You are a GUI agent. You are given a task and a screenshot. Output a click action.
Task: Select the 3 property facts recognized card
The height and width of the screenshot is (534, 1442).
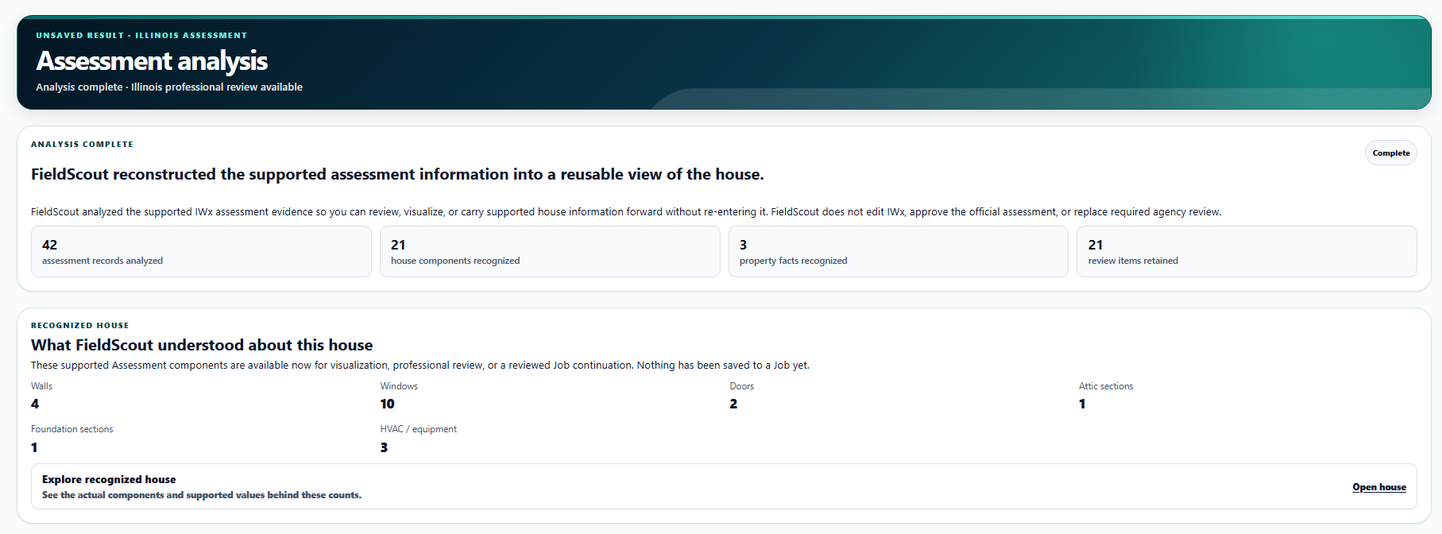pos(898,252)
